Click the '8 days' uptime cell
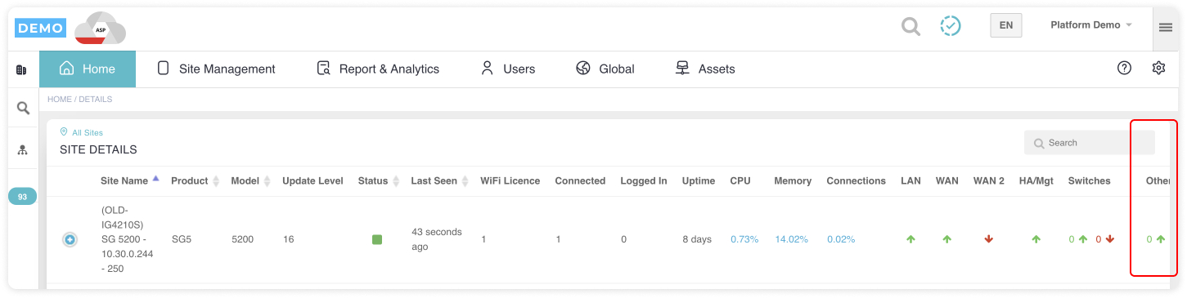The height and width of the screenshot is (298, 1187). click(x=696, y=239)
